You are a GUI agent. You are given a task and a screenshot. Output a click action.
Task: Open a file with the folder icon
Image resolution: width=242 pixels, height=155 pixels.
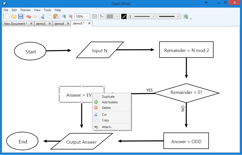coord(14,16)
